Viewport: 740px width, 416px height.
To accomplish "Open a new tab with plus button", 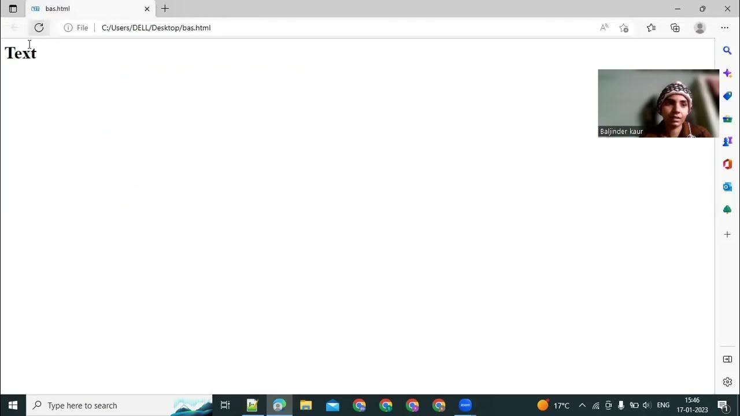I will [x=165, y=9].
